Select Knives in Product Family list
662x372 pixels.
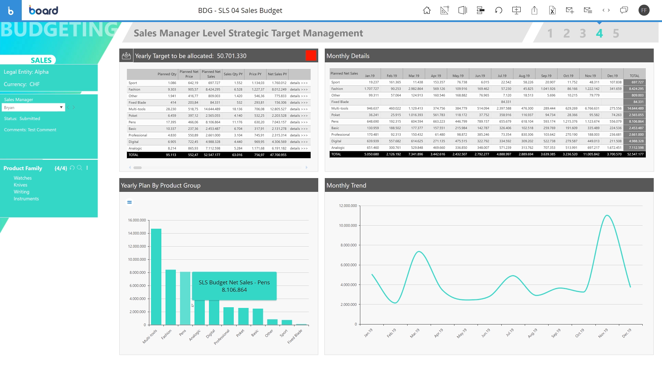[x=20, y=185]
